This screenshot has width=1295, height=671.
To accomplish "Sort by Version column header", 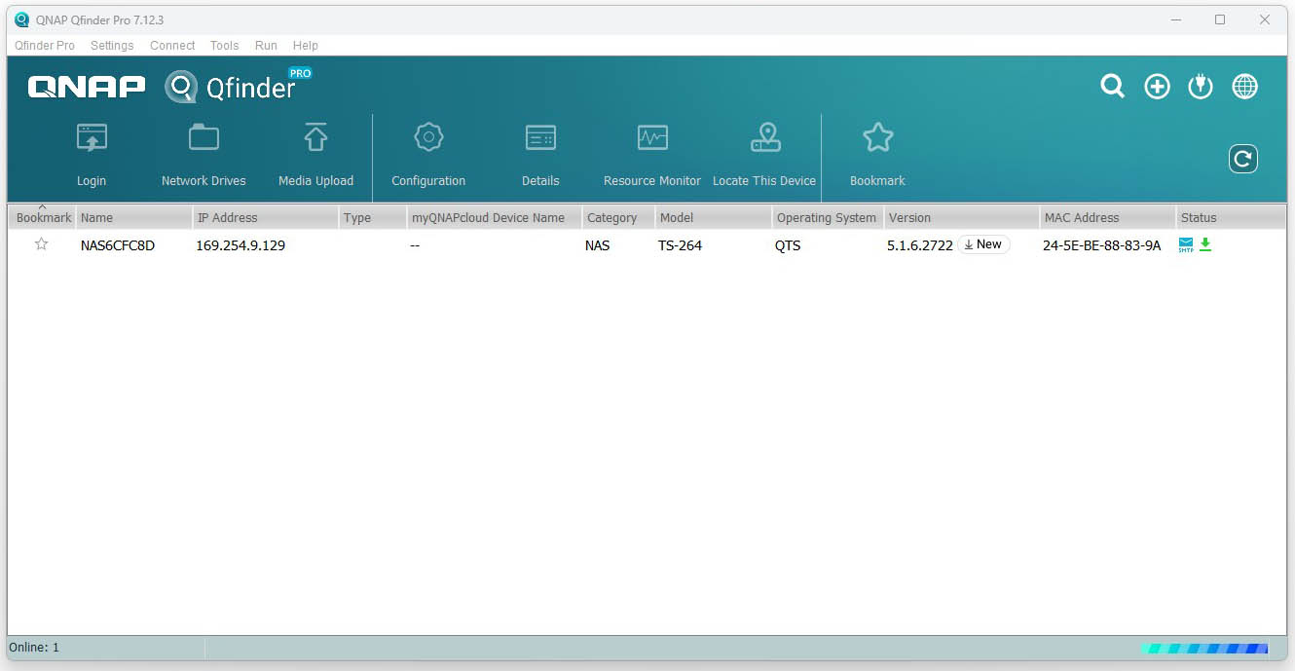I will [x=962, y=217].
